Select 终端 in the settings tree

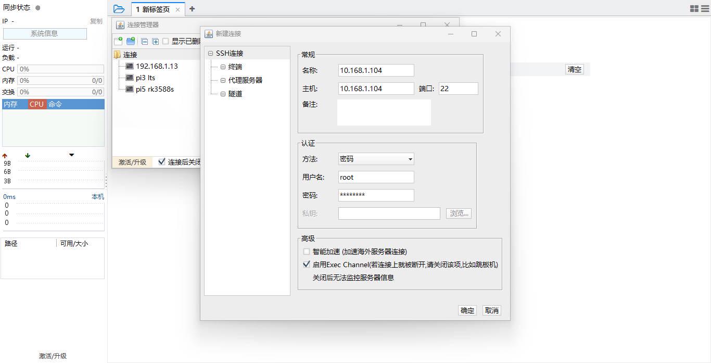pyautogui.click(x=235, y=67)
